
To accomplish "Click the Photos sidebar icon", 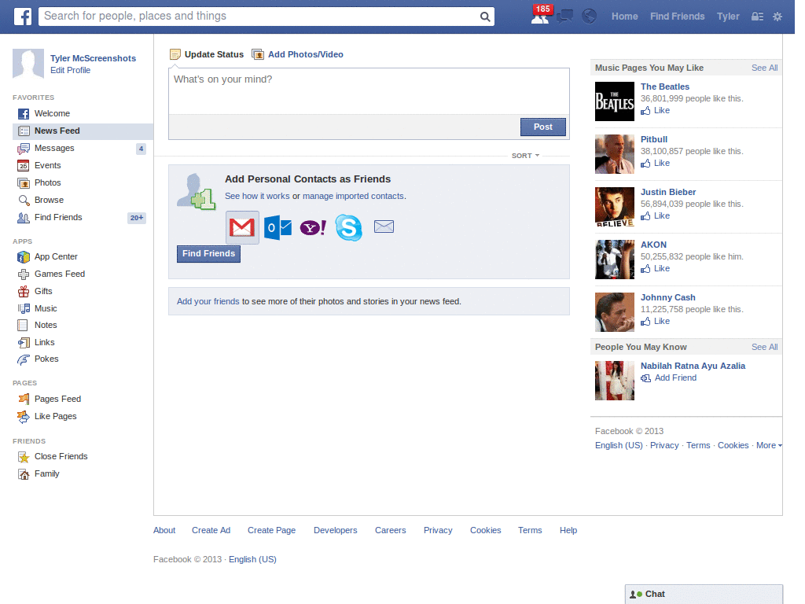I will (x=23, y=182).
